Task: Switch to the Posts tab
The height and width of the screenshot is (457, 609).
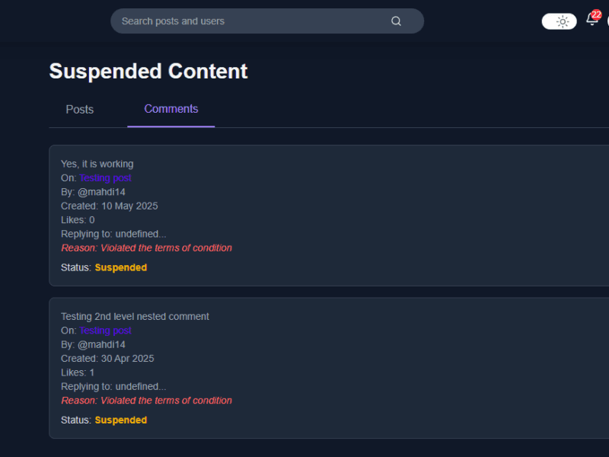Action: [x=79, y=109]
